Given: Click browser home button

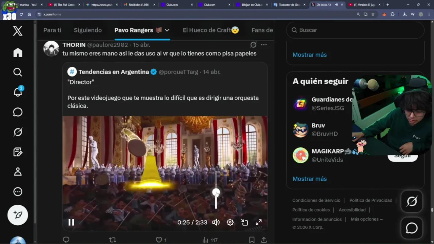Looking at the screenshot, I should pos(29,14).
